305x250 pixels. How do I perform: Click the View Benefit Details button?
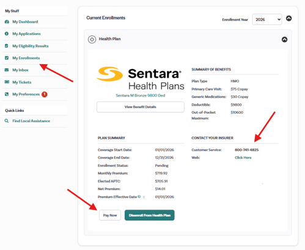(x=141, y=107)
